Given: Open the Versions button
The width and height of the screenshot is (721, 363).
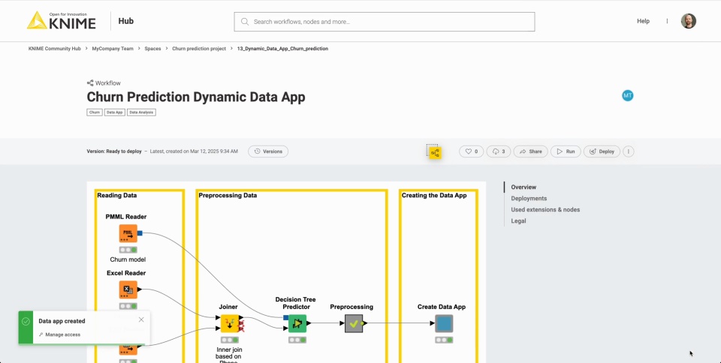Looking at the screenshot, I should coord(268,151).
